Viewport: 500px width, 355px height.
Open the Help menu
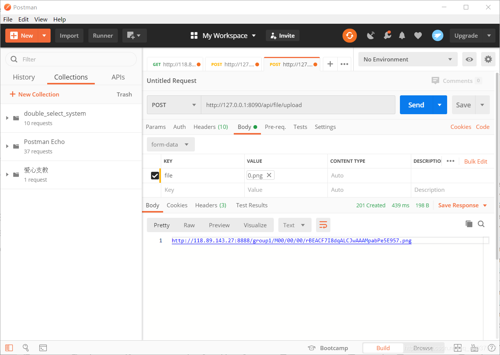click(x=60, y=19)
